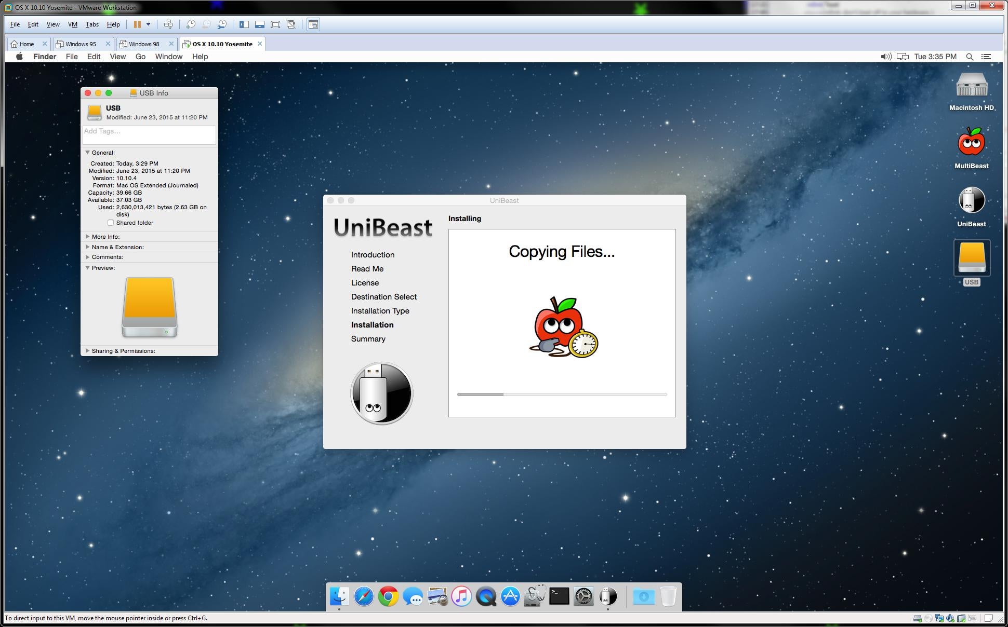
Task: Click the Installation Type step in UniBeast
Action: point(380,311)
